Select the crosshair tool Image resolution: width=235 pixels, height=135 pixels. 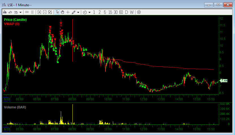(x=68, y=12)
